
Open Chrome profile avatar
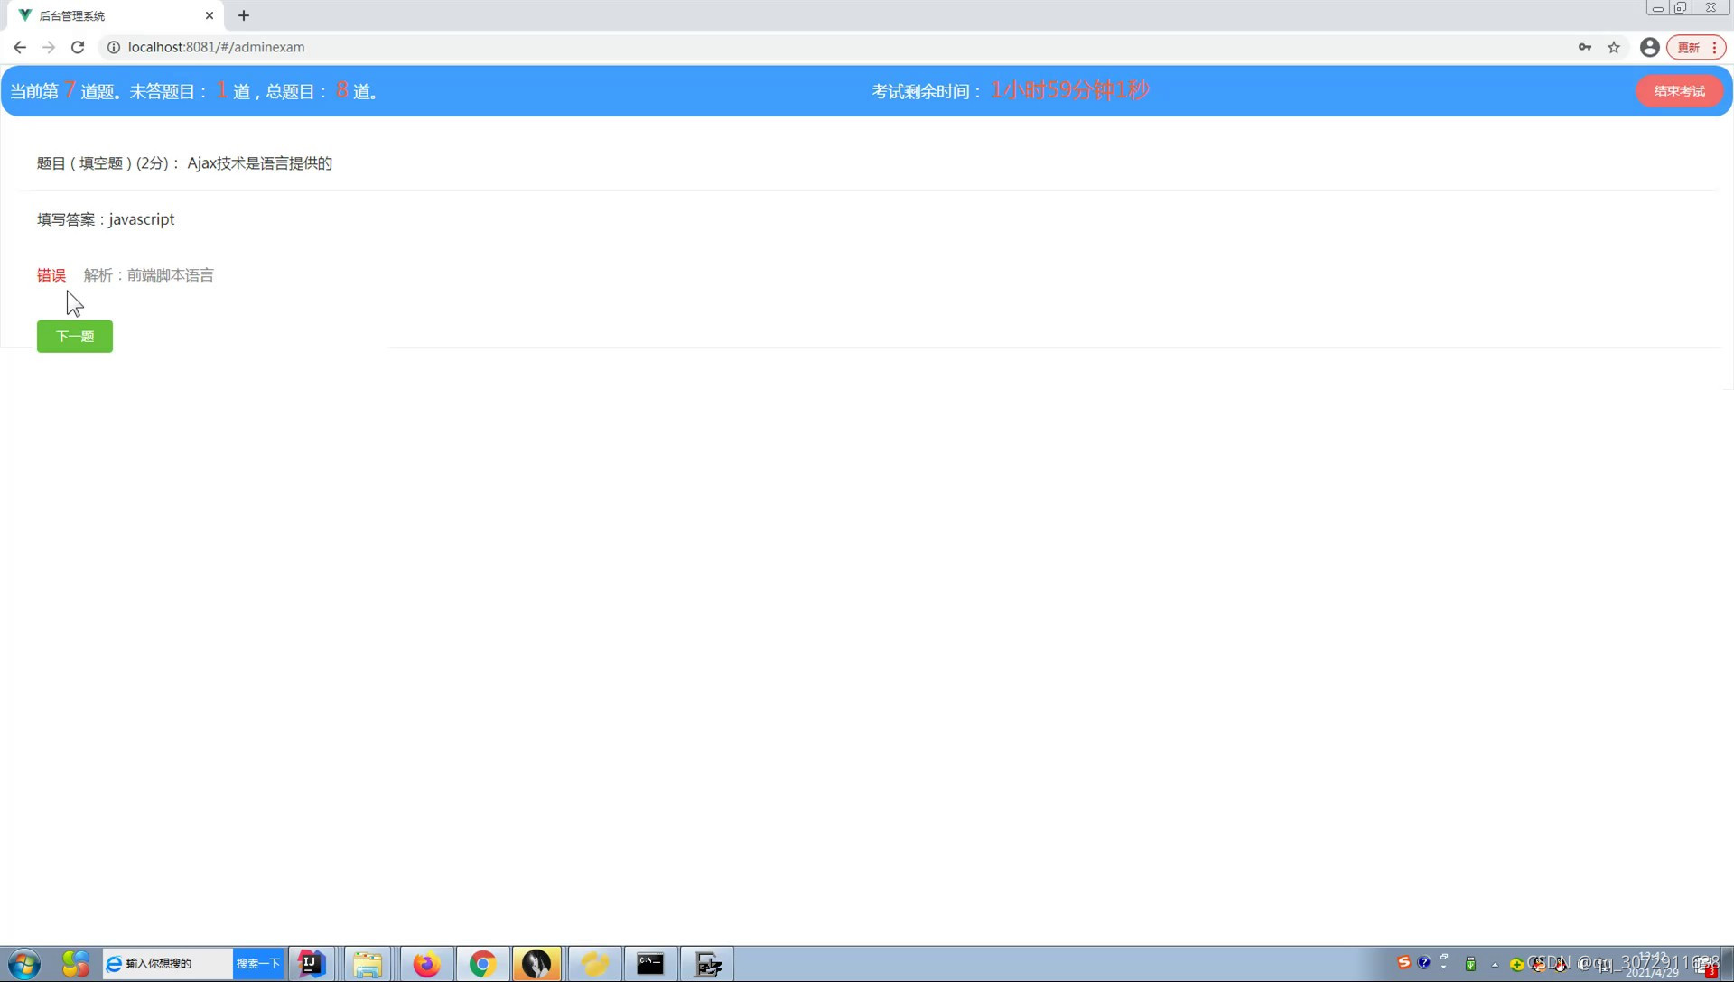pos(1649,47)
